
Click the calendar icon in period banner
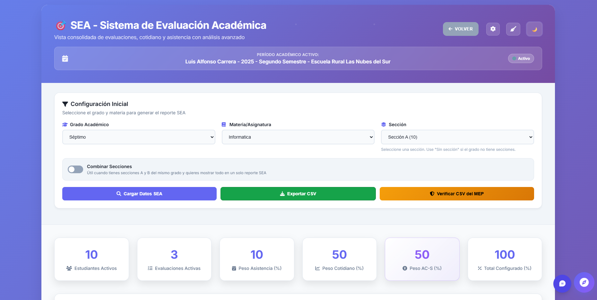click(65, 58)
